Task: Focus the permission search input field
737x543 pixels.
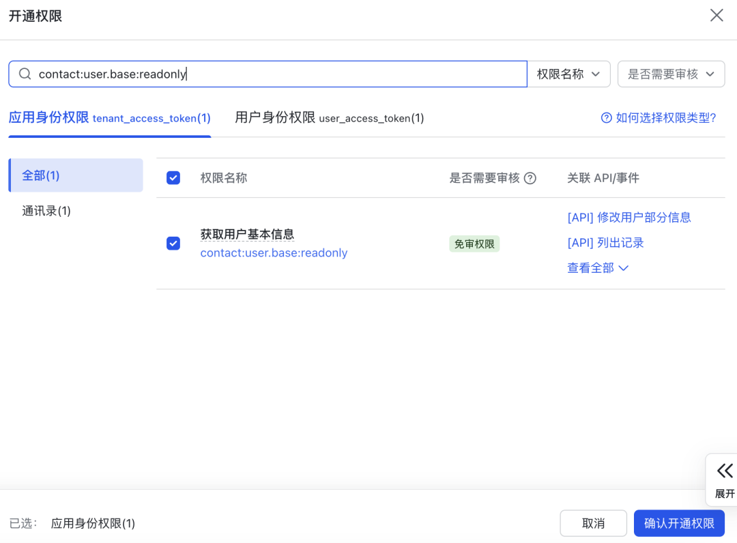Action: click(x=268, y=74)
